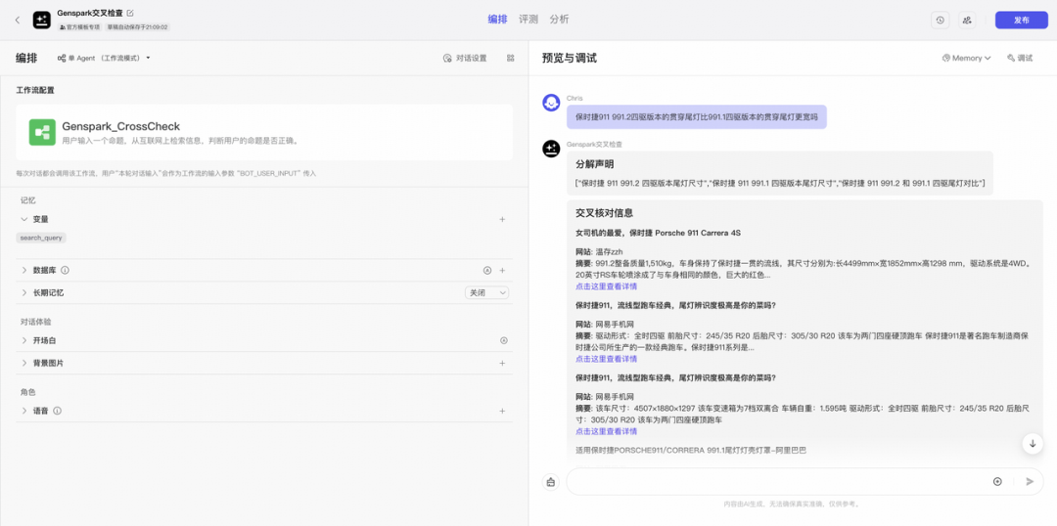Screen dimensions: 1057x526
Task: Click Chris's user avatar in the chat
Action: (x=551, y=103)
